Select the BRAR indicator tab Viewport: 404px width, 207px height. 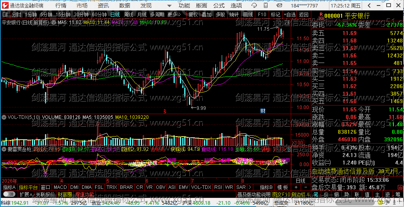click(x=126, y=187)
